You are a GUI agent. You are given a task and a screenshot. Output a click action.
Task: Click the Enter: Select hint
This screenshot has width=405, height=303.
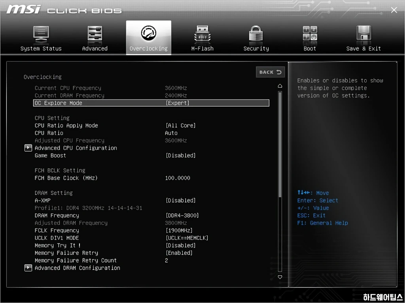click(x=318, y=200)
